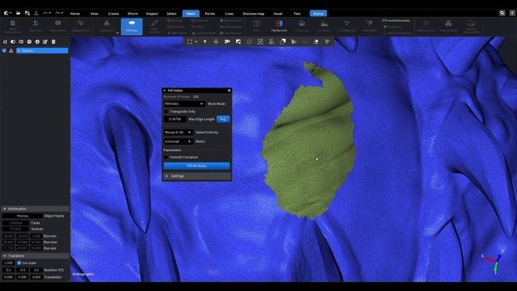517x291 pixels.
Task: Click the delete trash icon in the scene panel
Action: pyautogui.click(x=53, y=41)
